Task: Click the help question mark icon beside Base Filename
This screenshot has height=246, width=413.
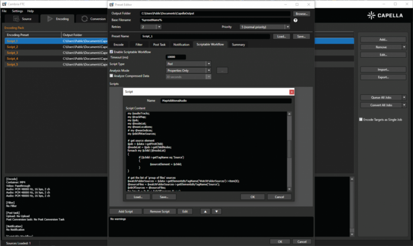Action: click(295, 20)
